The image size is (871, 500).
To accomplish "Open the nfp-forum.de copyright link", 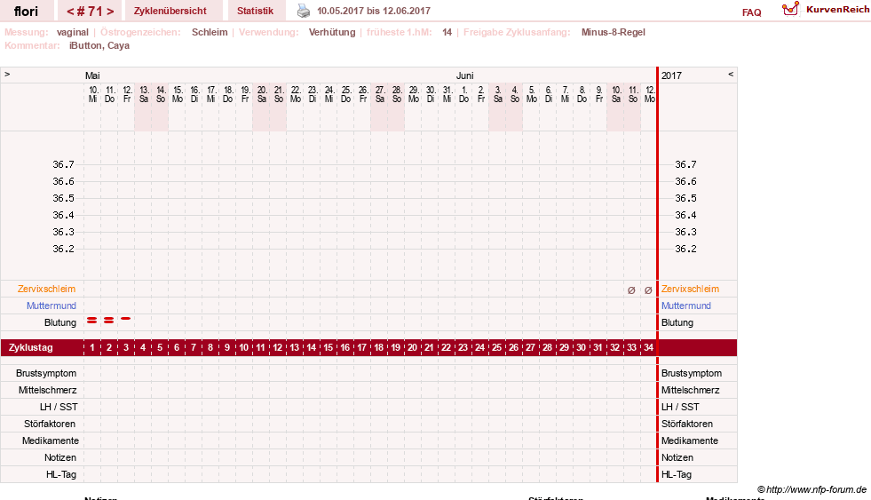I will pos(812,489).
